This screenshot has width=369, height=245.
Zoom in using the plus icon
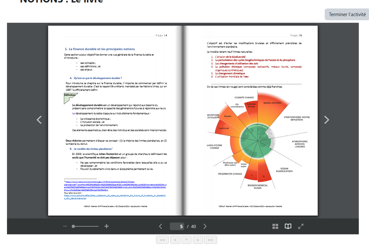click(107, 226)
